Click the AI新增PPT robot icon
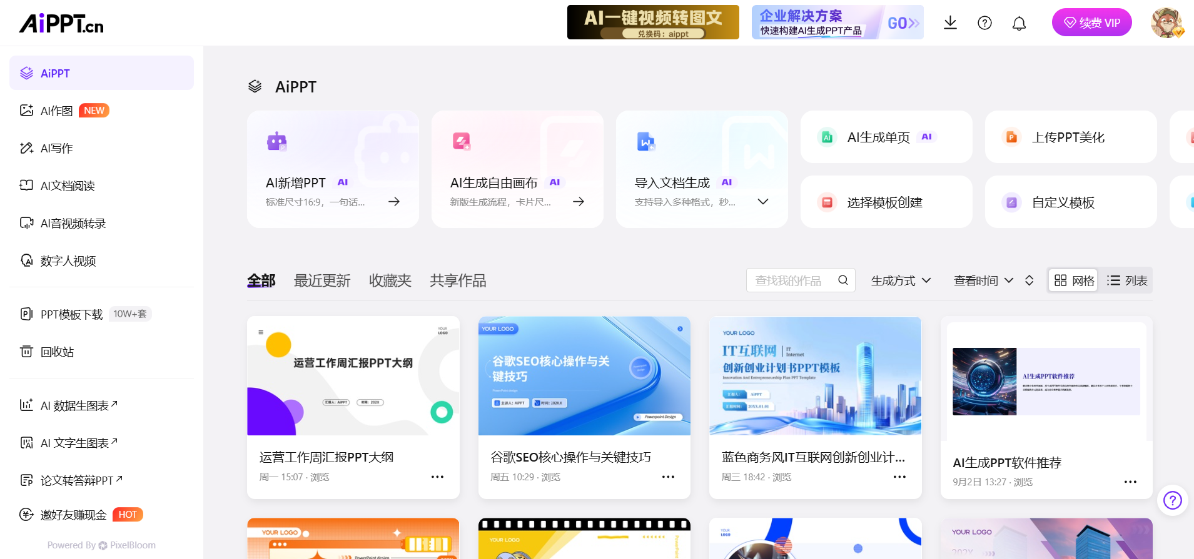This screenshot has height=559, width=1194. click(276, 142)
